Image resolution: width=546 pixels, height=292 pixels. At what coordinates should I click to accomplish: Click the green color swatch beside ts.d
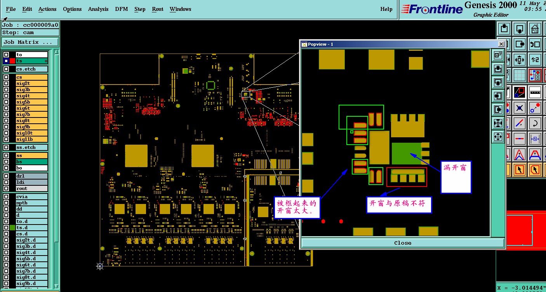click(12, 228)
